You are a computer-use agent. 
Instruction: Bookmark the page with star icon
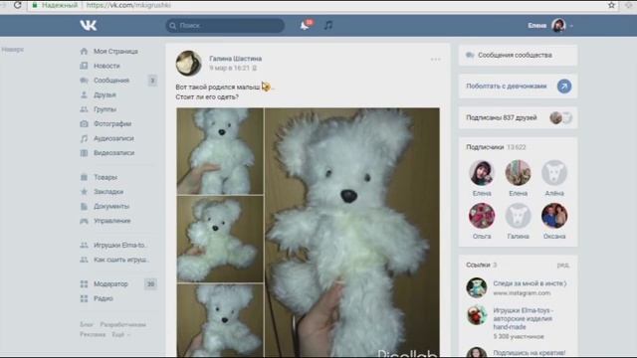point(611,5)
